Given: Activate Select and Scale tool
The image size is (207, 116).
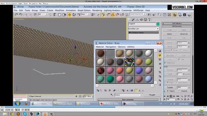Looking at the screenshot, I should point(78,15).
